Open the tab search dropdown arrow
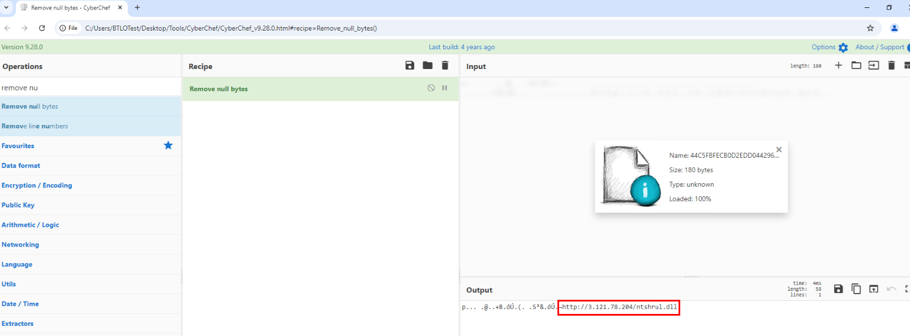This screenshot has height=336, width=910. 7,8
